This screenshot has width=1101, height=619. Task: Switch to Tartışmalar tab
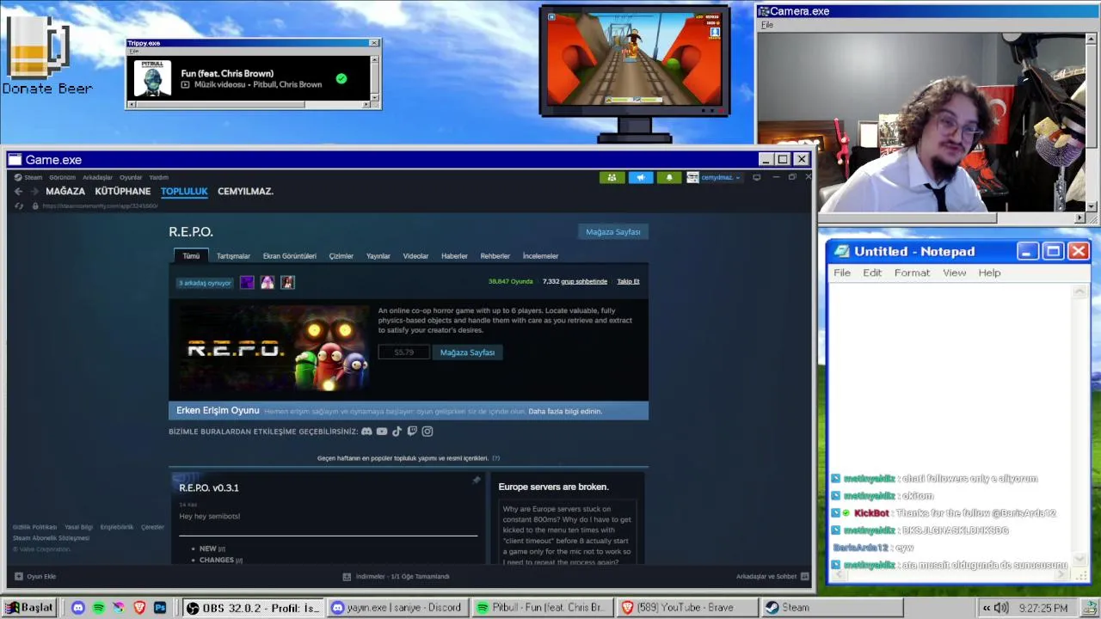[233, 255]
